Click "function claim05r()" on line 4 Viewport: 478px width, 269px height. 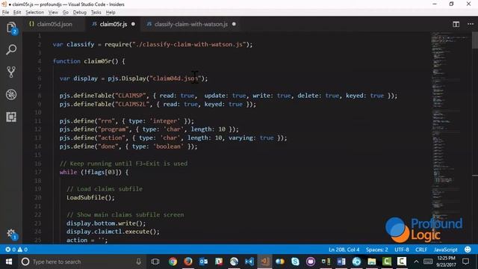point(85,61)
